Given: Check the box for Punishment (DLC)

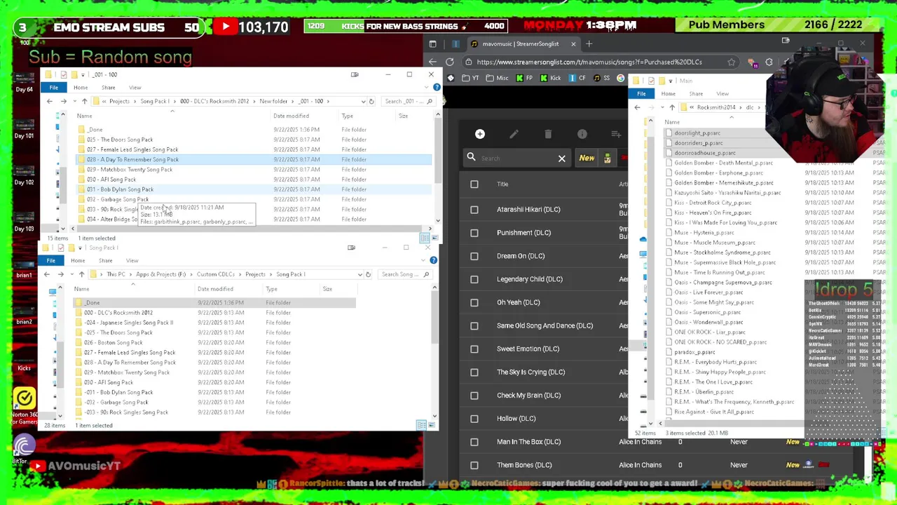Looking at the screenshot, I should point(474,233).
